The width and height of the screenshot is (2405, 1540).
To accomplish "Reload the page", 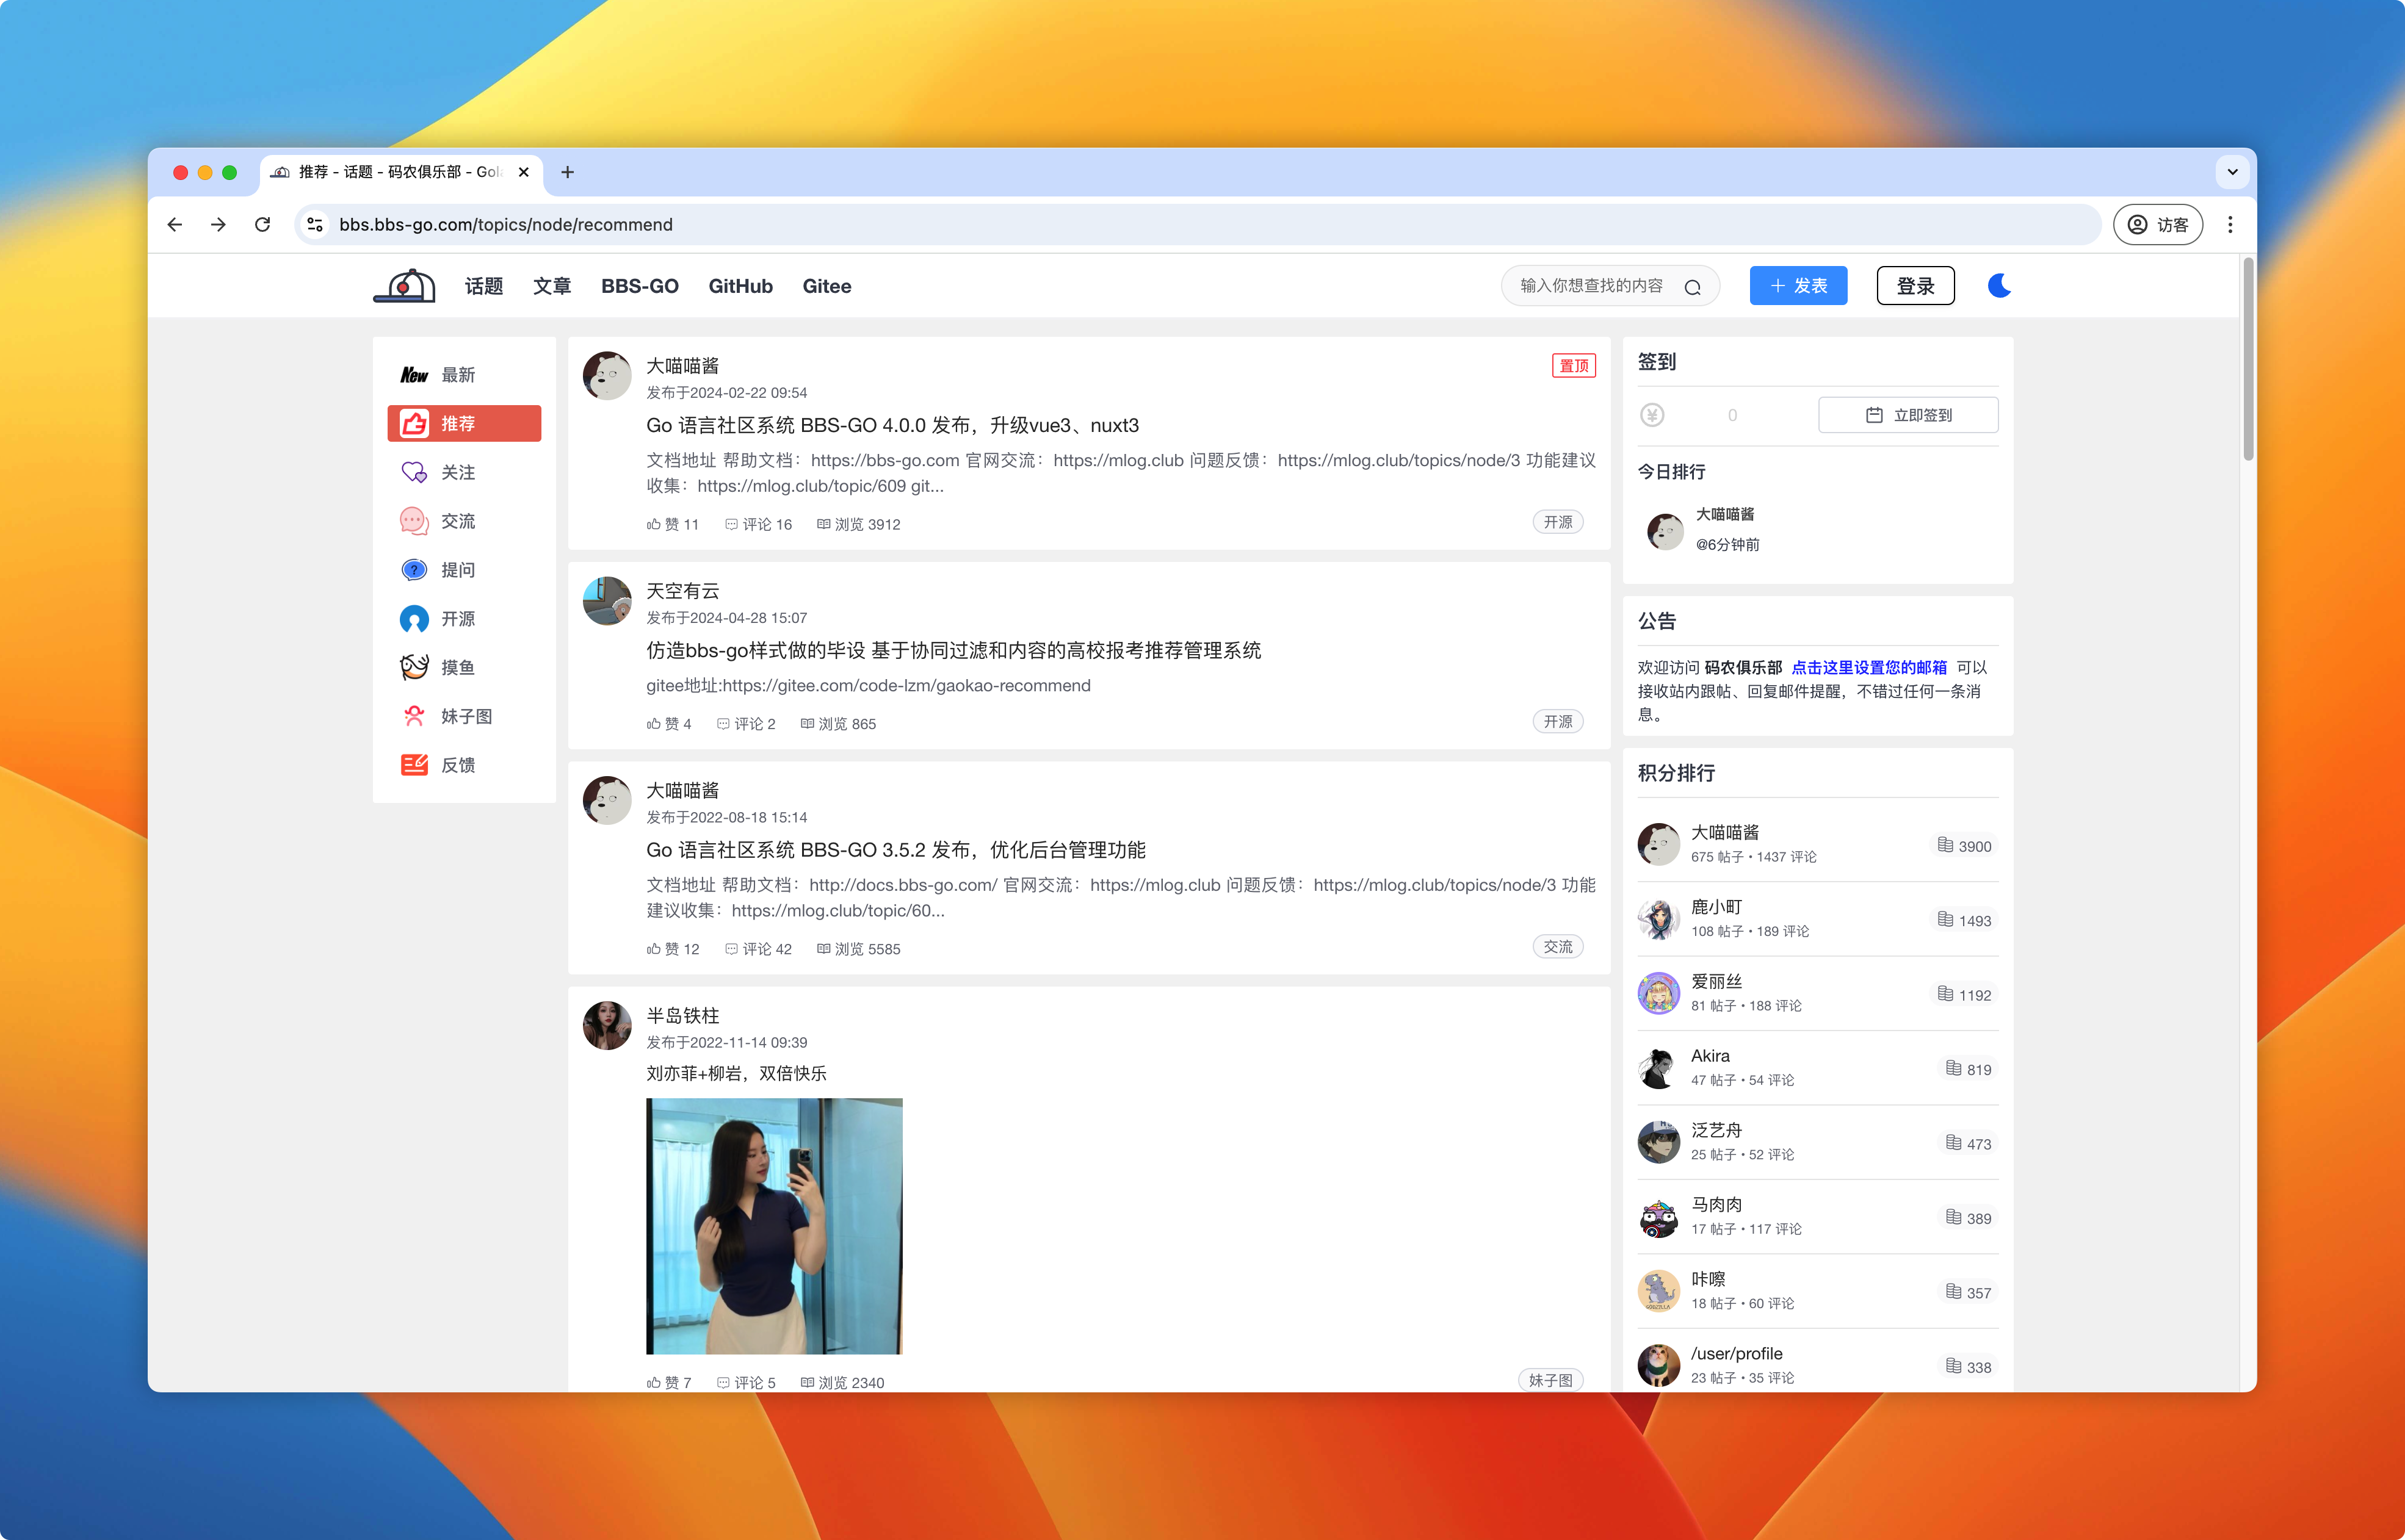I will click(262, 225).
